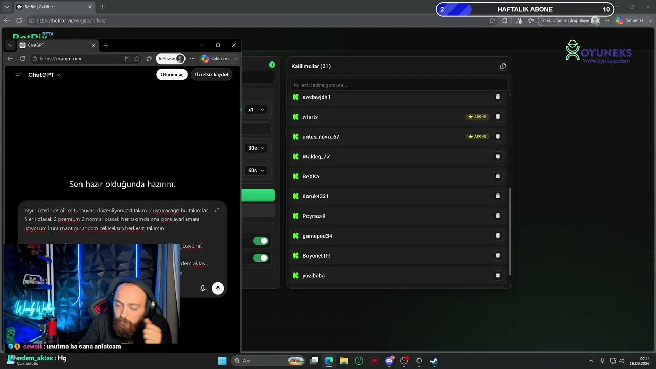
Task: Delete participant awdawjdh1
Action: [498, 97]
